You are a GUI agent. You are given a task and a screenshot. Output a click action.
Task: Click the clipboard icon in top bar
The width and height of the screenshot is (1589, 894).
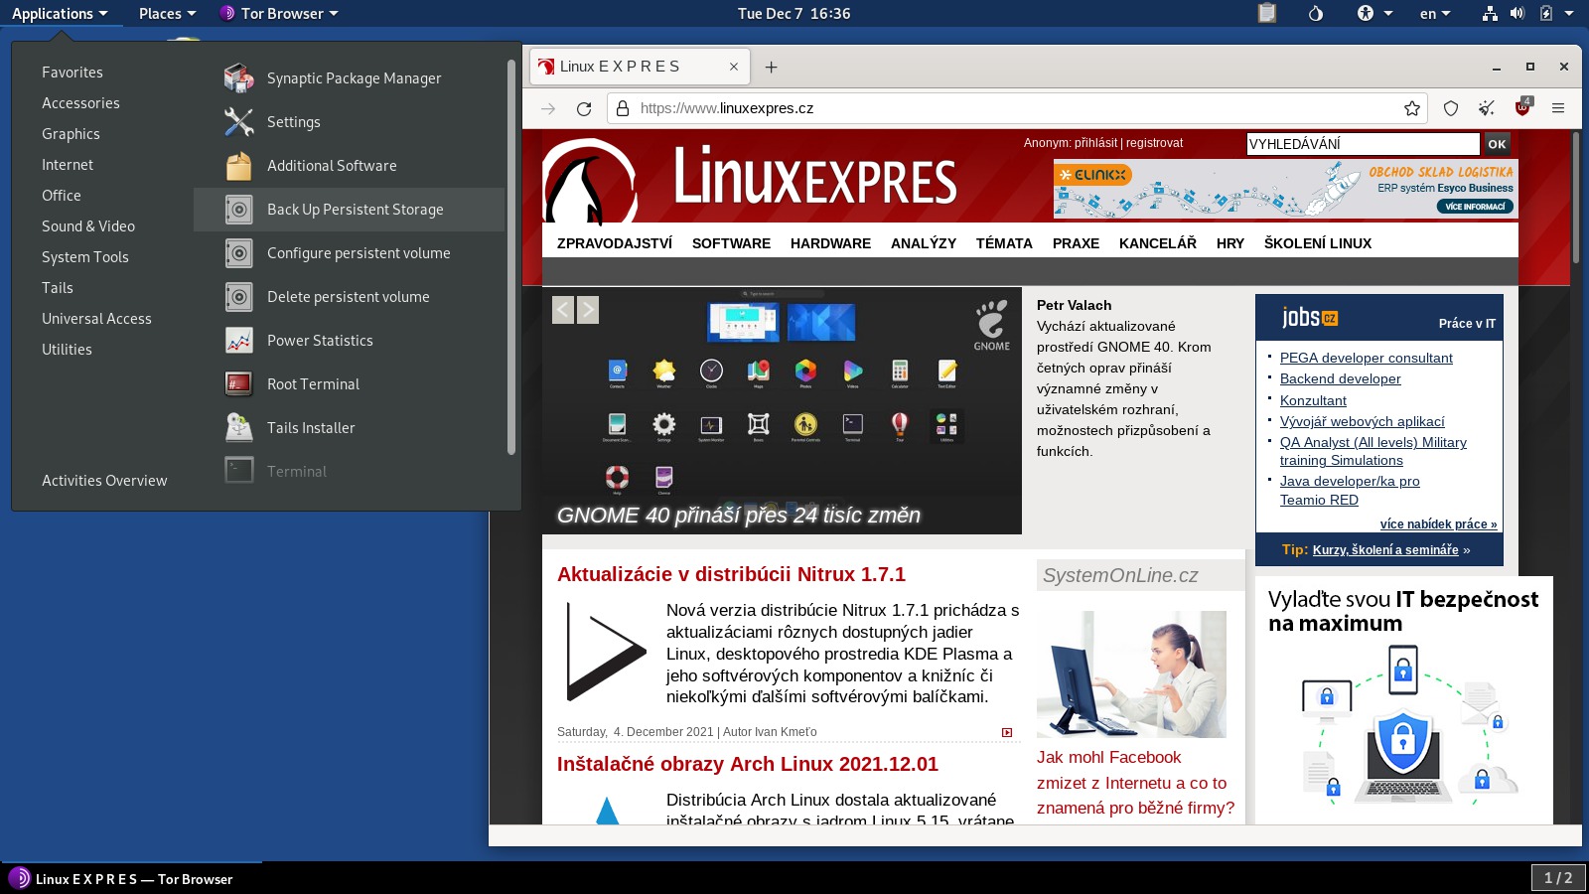click(1267, 13)
